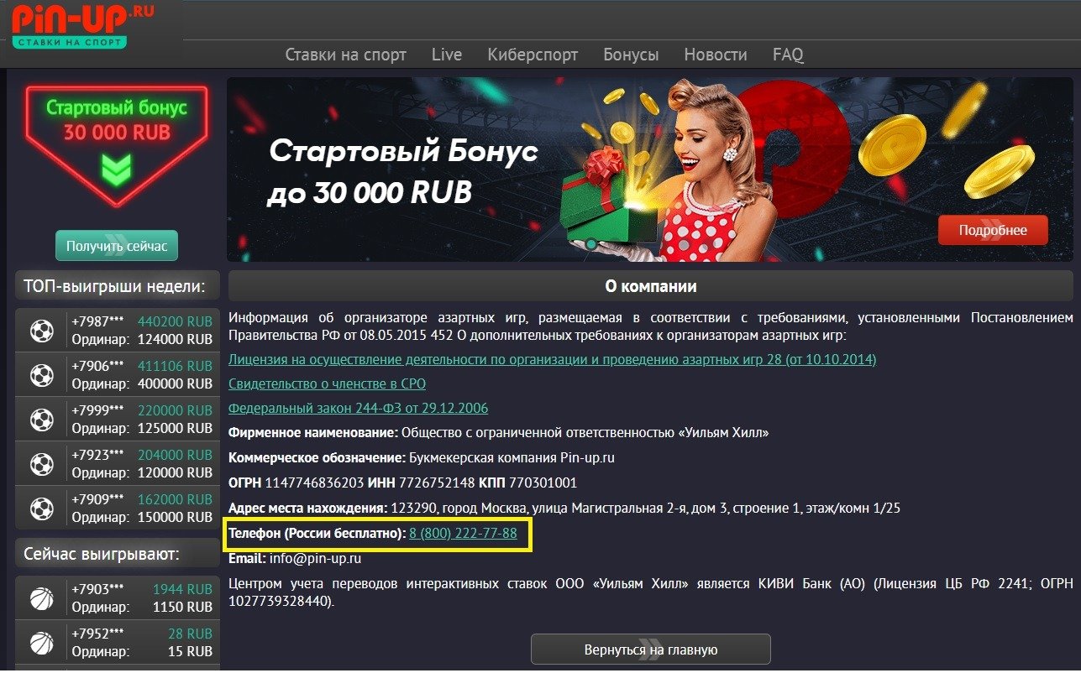This screenshot has width=1081, height=673.
Task: Click the 220000 RUB winning amount
Action: 175,411
